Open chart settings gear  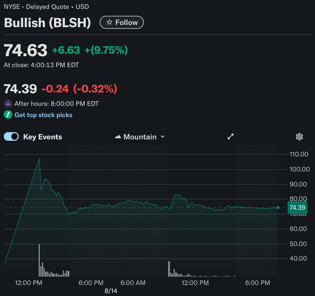(x=299, y=137)
